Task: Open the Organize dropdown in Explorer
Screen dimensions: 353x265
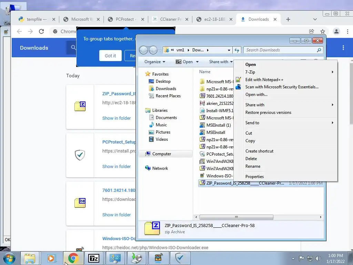Action: coord(155,62)
